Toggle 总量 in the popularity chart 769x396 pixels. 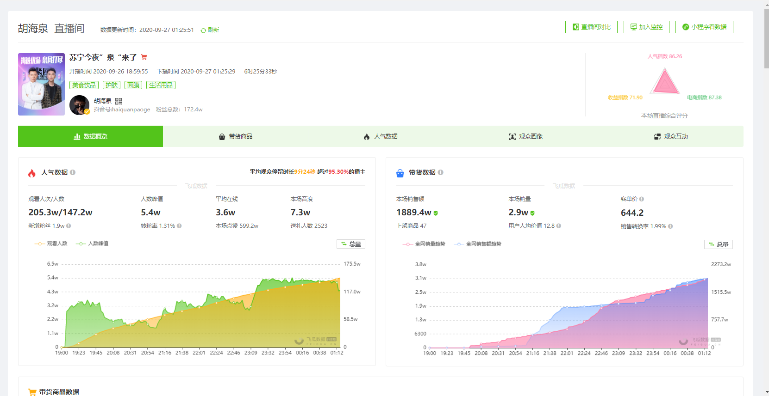click(351, 244)
